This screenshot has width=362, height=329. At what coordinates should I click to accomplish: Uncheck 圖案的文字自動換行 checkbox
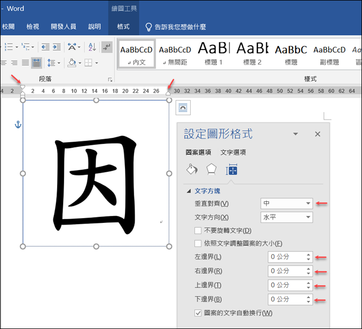point(198,313)
